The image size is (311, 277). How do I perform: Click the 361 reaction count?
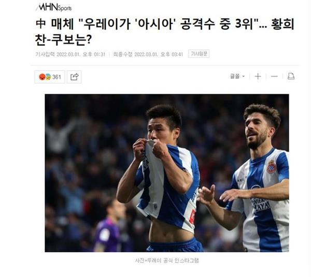tap(56, 77)
